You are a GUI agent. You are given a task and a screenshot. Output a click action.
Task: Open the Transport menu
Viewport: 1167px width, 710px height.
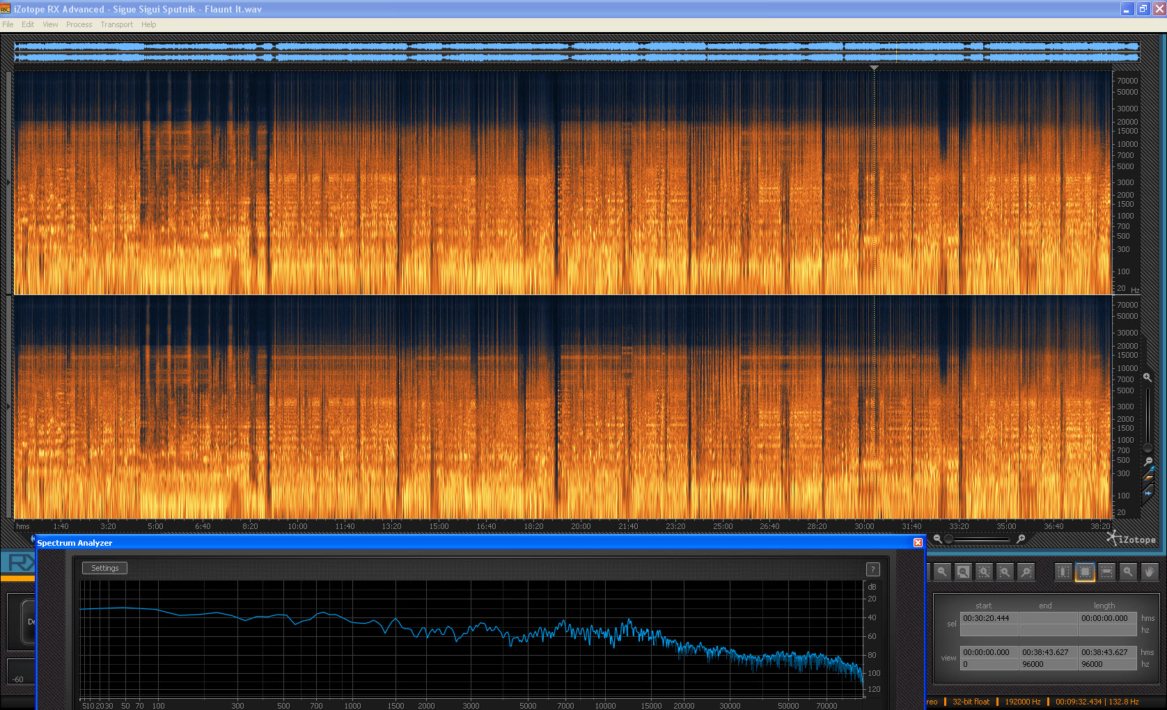tap(116, 24)
